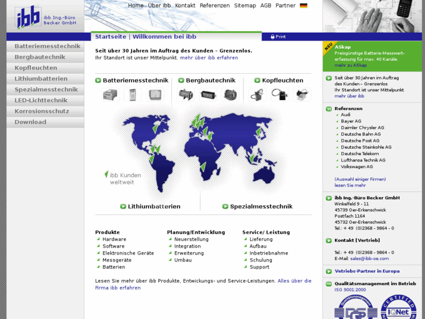The height and width of the screenshot is (319, 425).
Task: Select Lithiumbatterien in left sidebar menu
Action: (45, 79)
